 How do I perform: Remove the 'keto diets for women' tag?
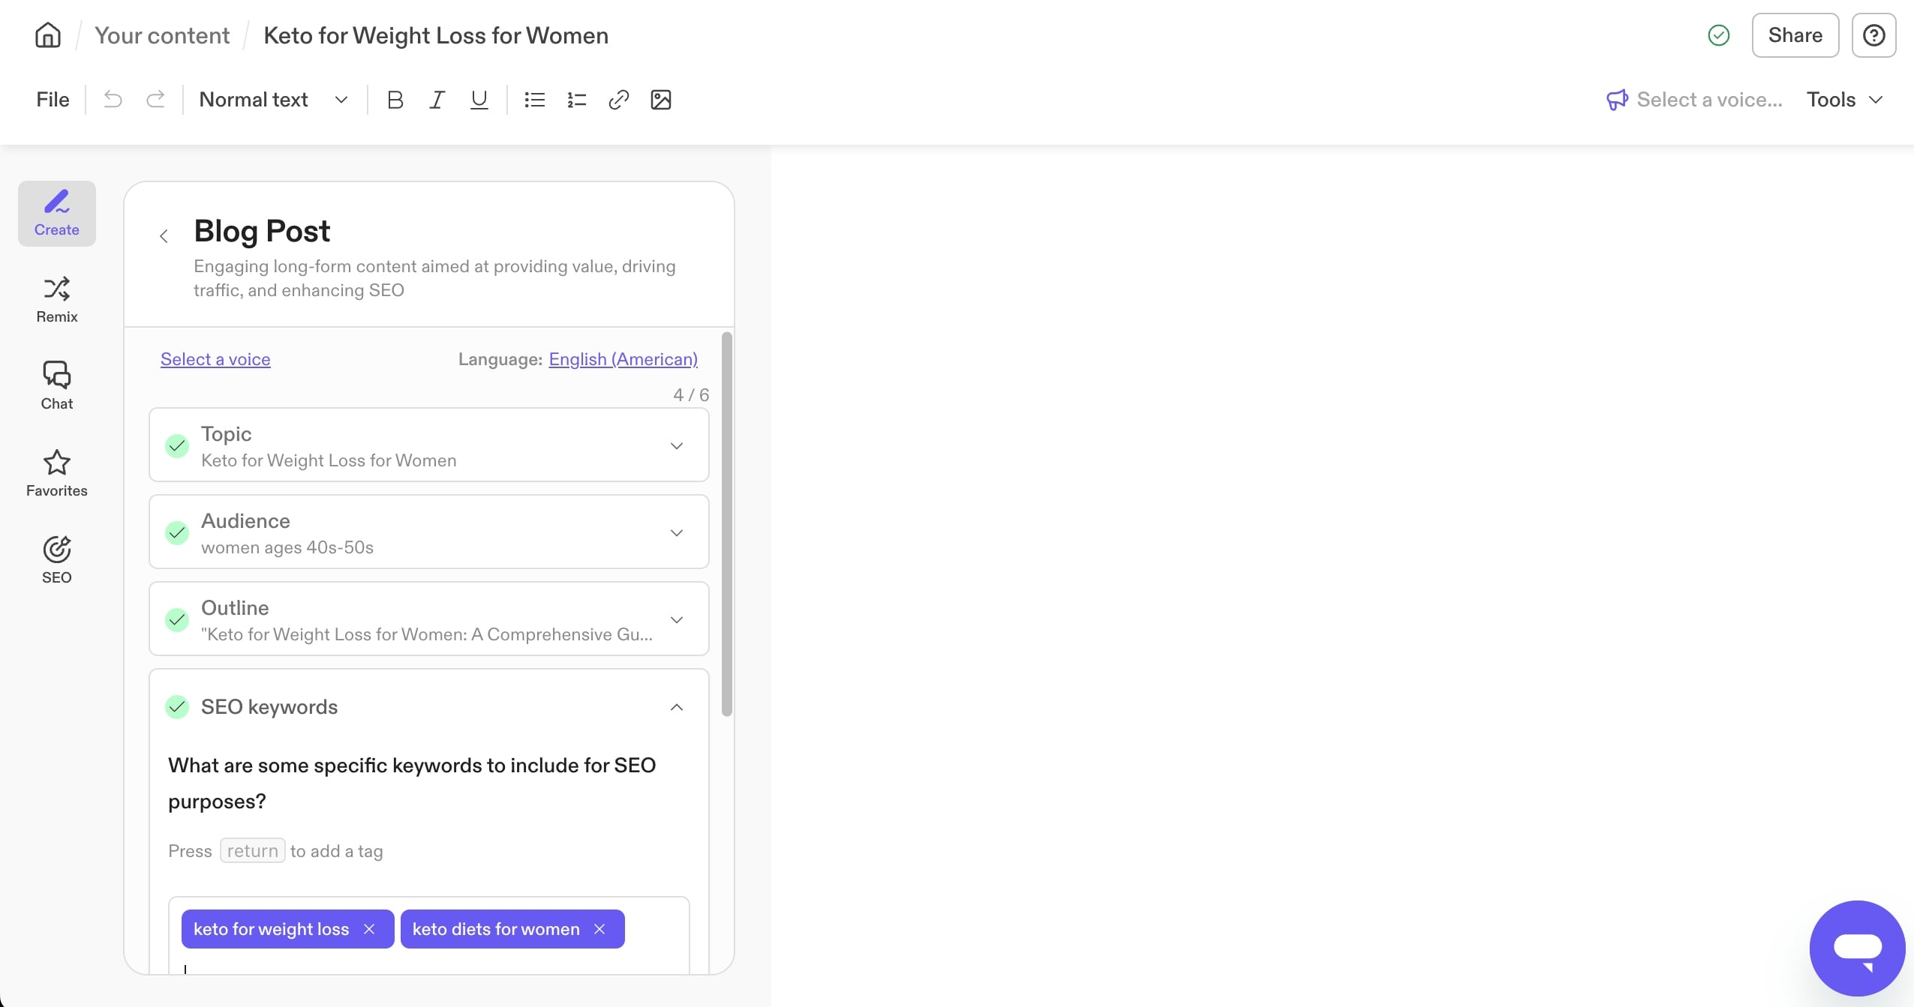tap(599, 928)
